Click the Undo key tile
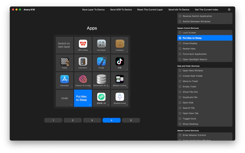Image resolution: width=245 pixels, height=153 pixels. click(64, 98)
